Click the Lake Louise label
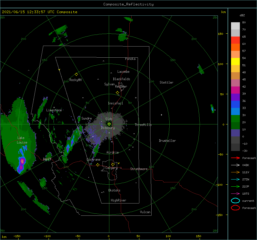The height and width of the screenshot is (240, 257). point(22,140)
